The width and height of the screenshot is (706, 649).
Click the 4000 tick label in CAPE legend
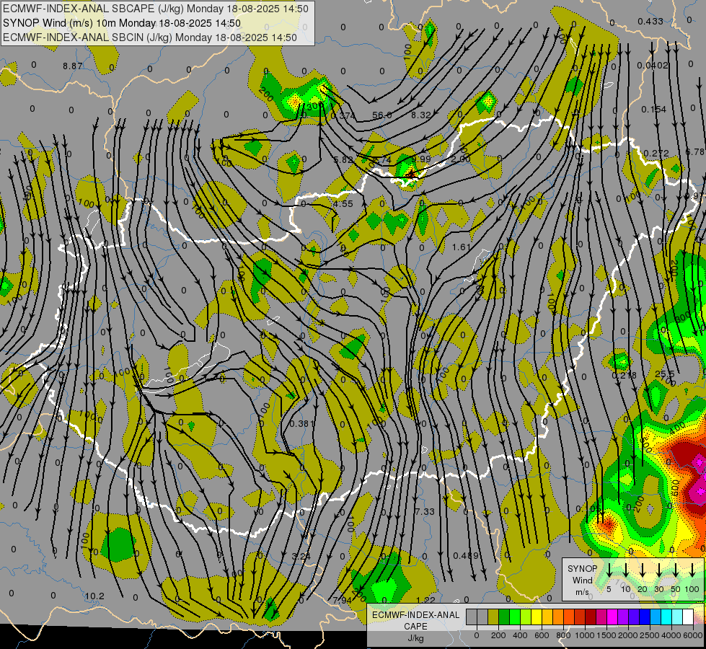tap(671, 635)
